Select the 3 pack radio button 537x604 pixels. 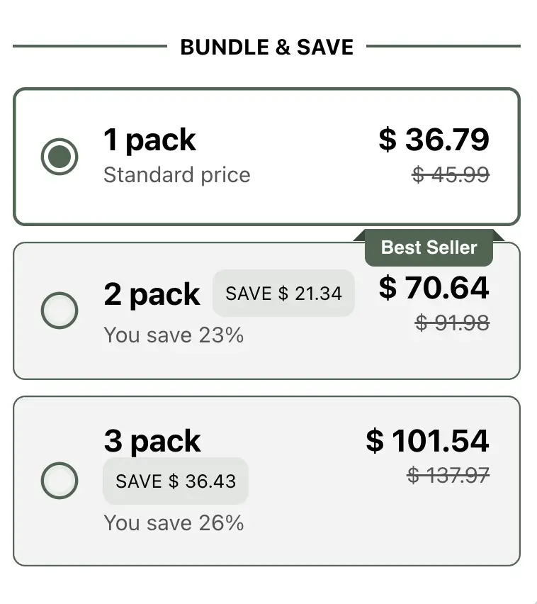click(60, 481)
